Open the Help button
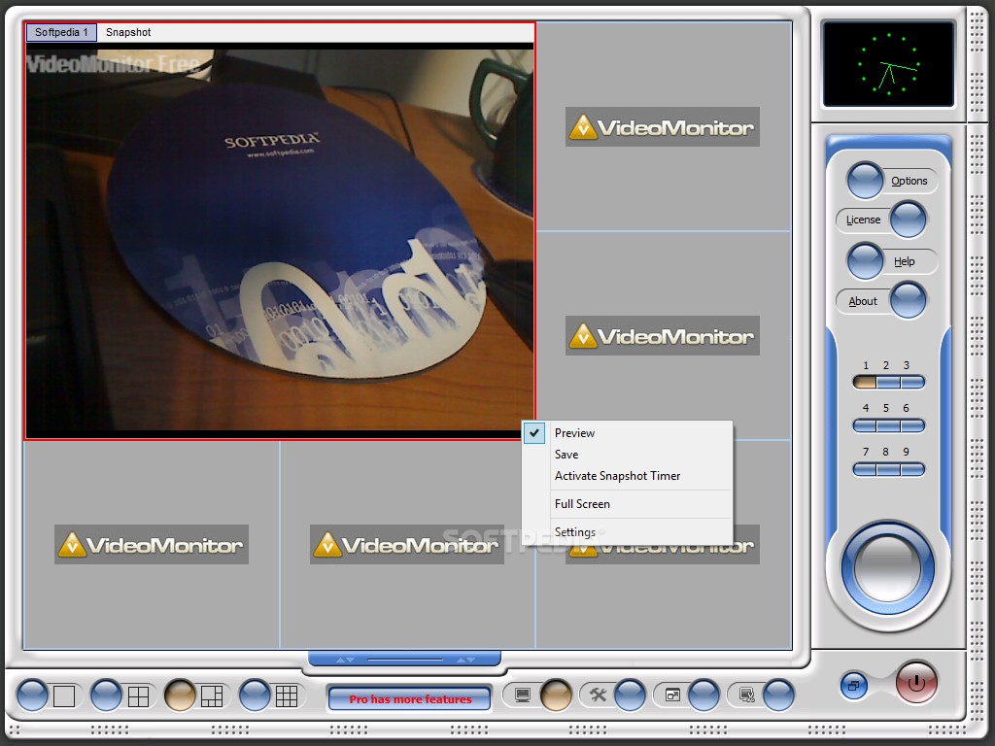 892,261
